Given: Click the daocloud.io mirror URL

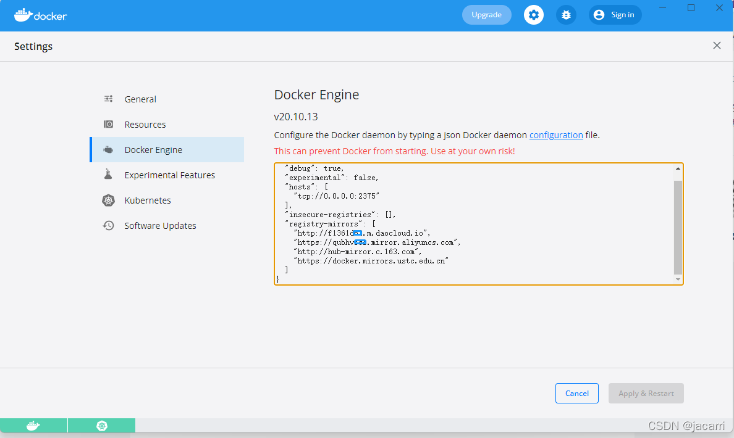Looking at the screenshot, I should tap(361, 233).
